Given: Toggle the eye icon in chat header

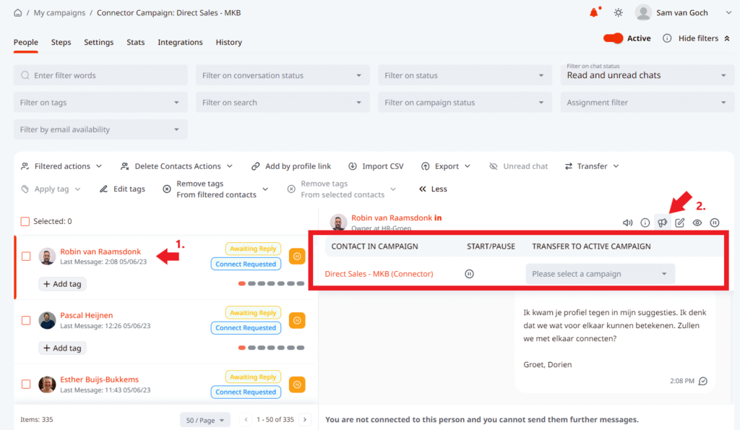Looking at the screenshot, I should 697,223.
